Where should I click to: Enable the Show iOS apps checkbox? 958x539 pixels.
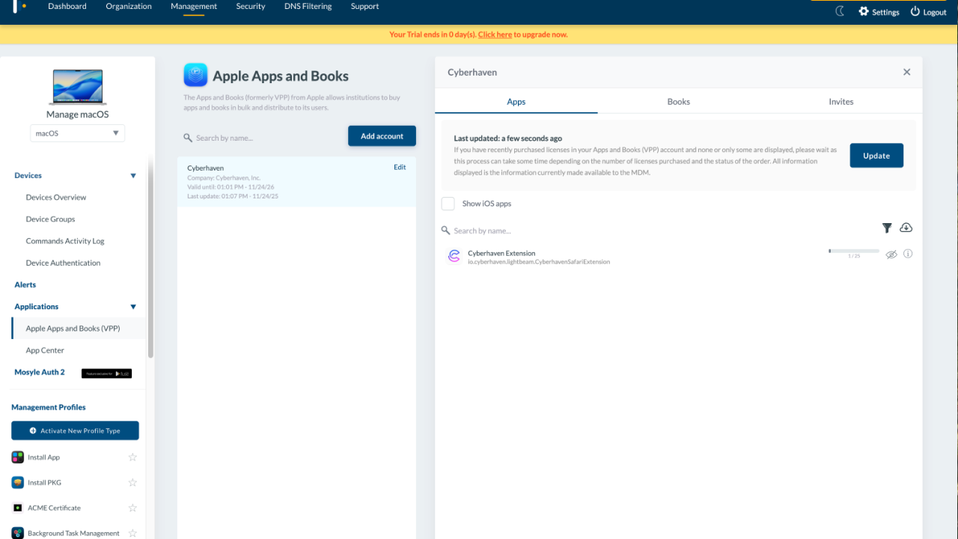(448, 204)
